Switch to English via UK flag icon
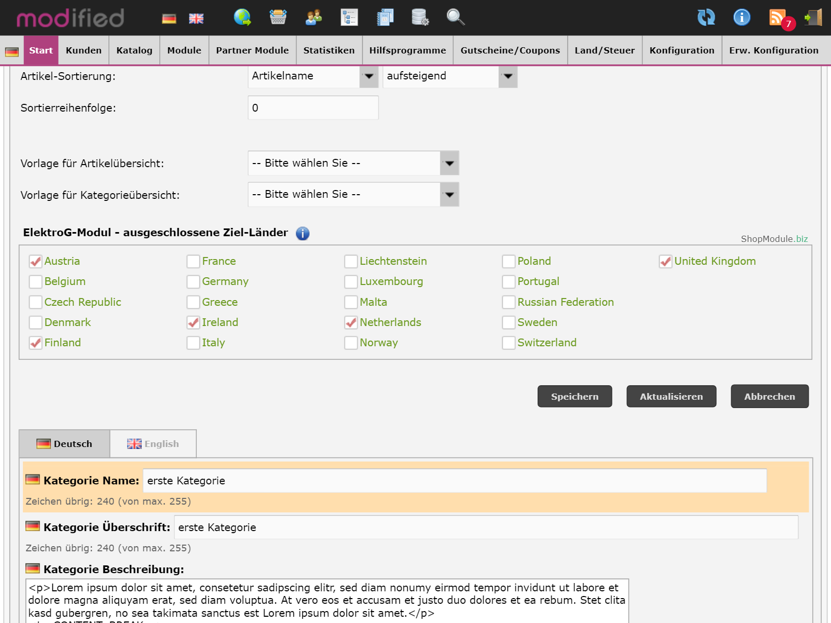The image size is (831, 623). (x=196, y=19)
